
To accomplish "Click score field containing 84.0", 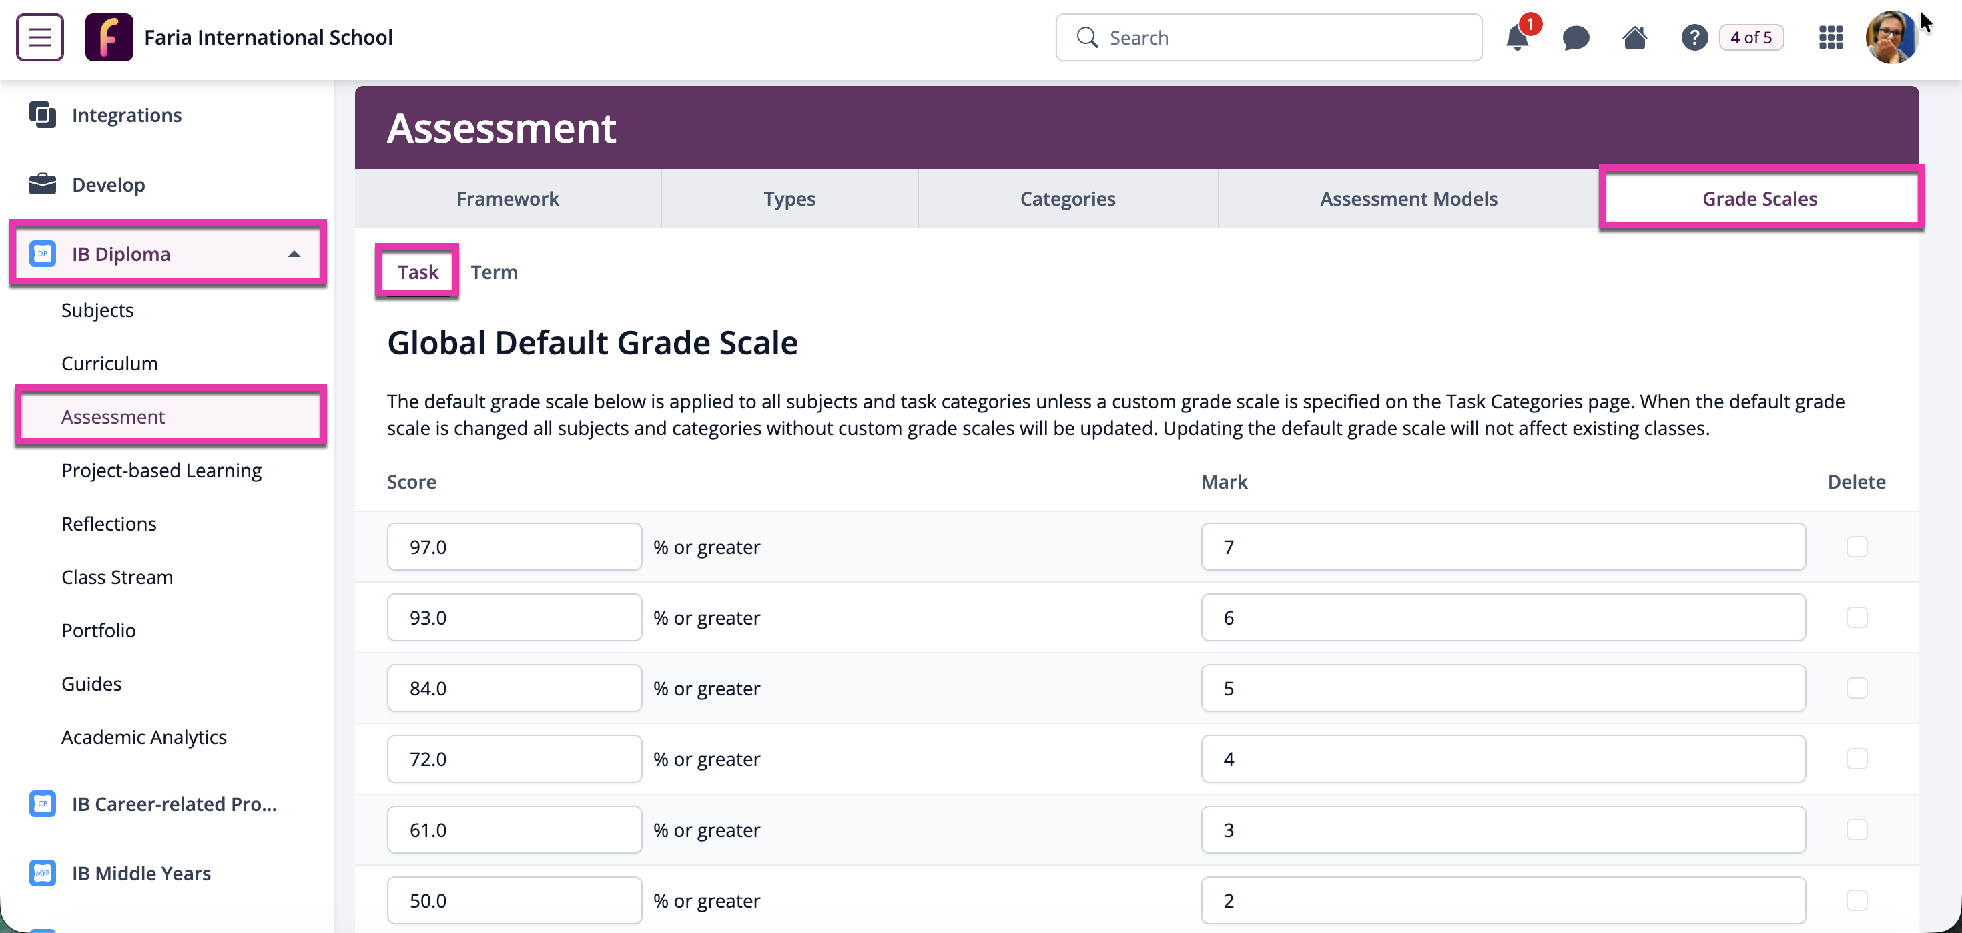I will coord(514,688).
